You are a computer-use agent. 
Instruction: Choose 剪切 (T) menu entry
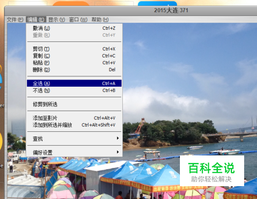pos(74,49)
